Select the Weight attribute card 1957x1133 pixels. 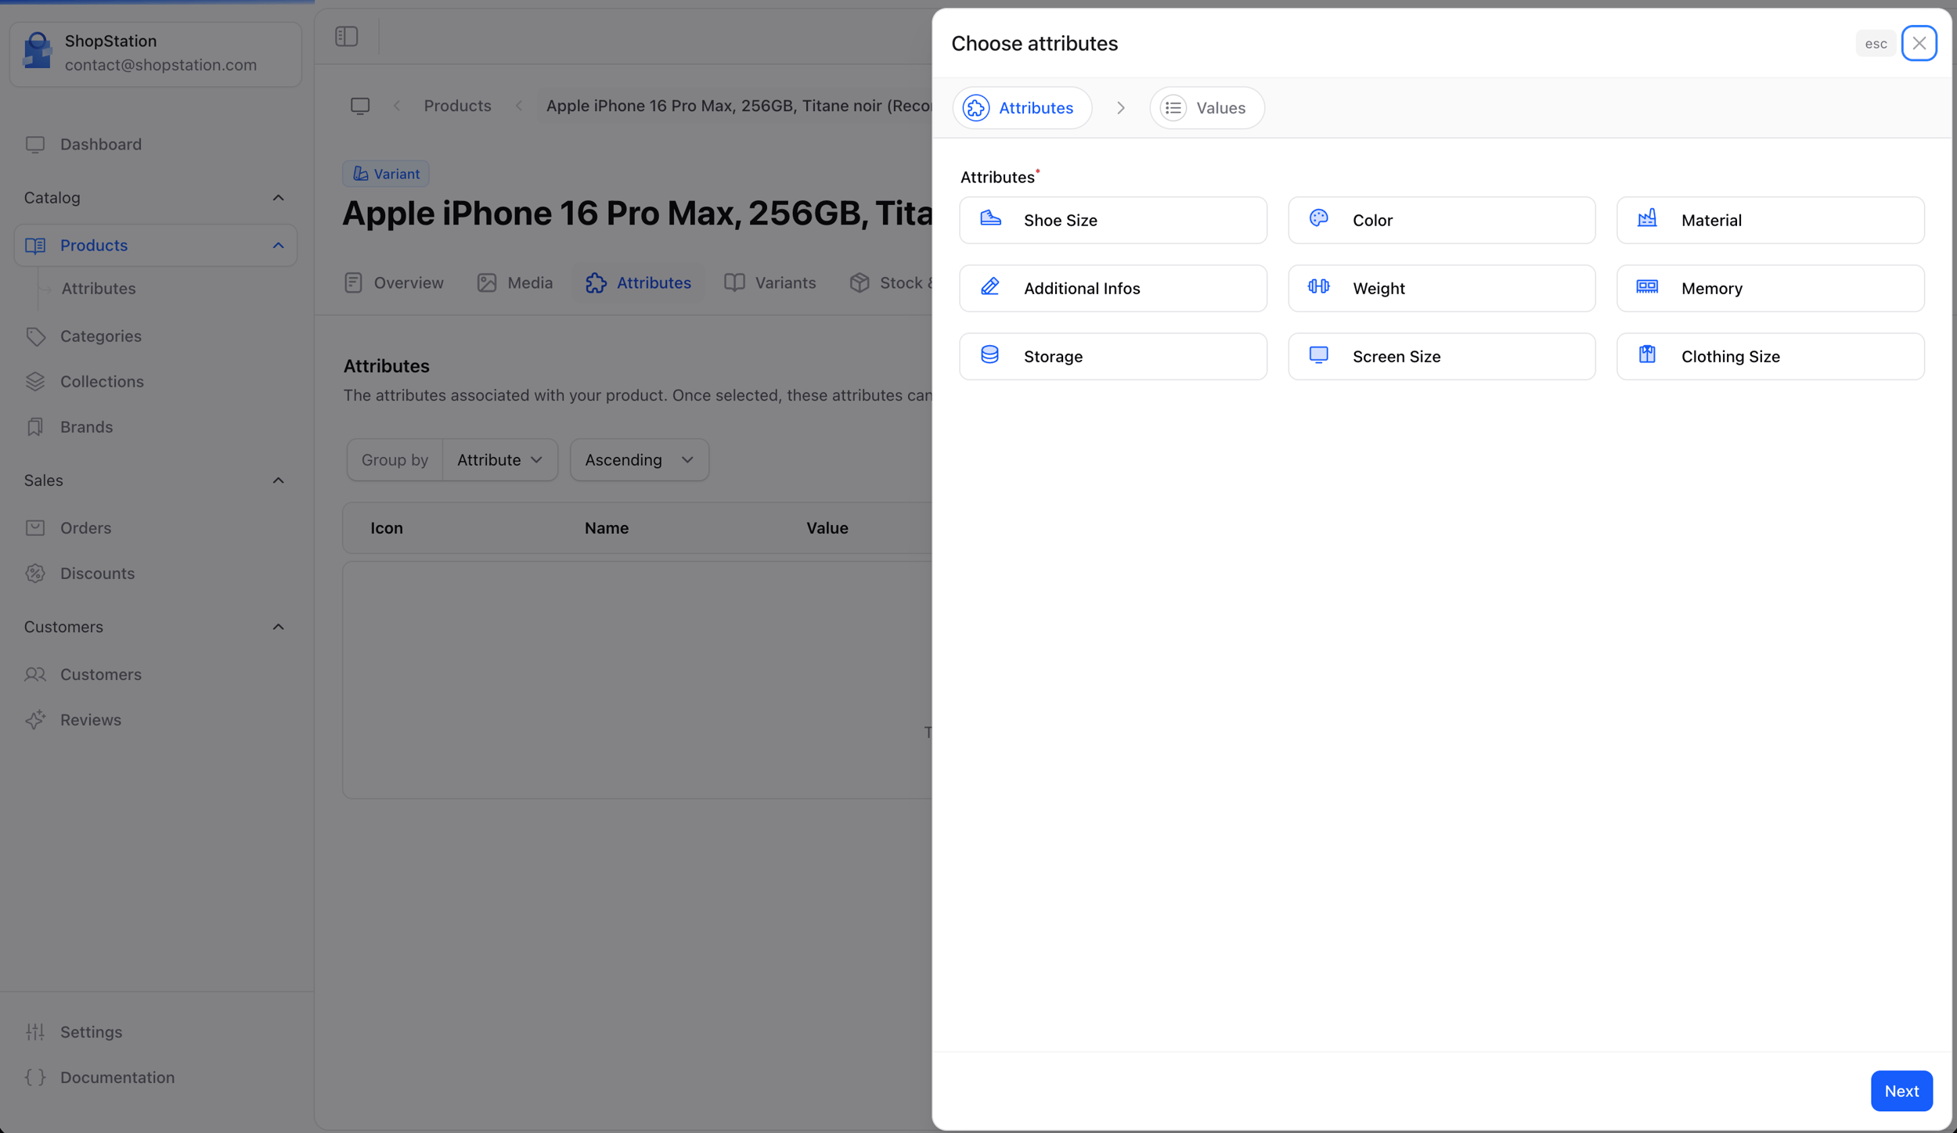[x=1441, y=288]
